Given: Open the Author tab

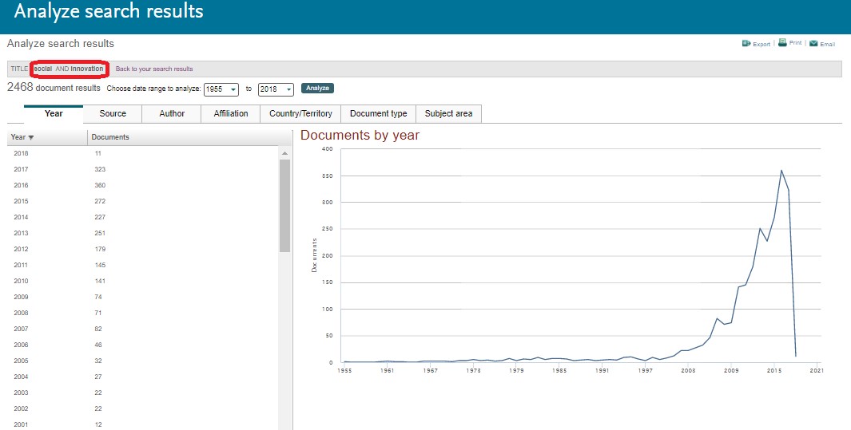Looking at the screenshot, I should tap(172, 114).
